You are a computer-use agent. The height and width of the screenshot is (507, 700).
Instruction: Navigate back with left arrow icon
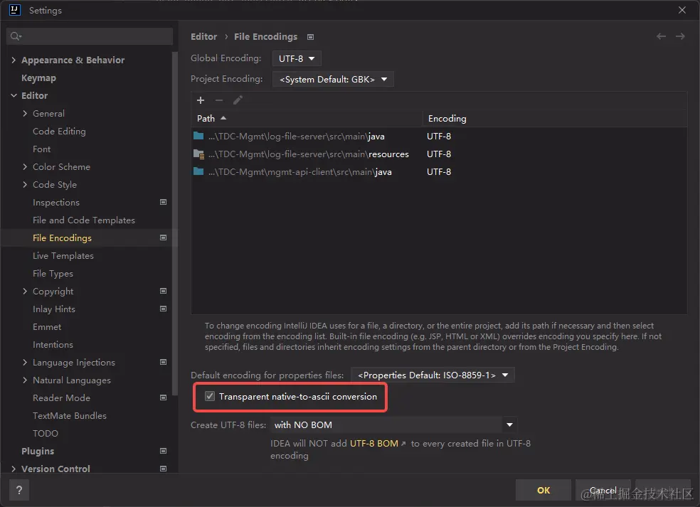point(661,36)
